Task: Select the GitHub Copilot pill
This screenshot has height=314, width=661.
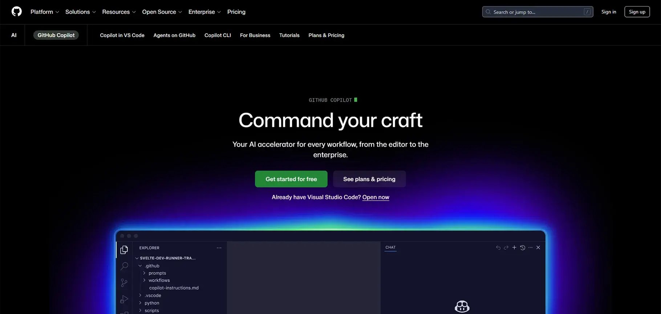Action: click(56, 35)
